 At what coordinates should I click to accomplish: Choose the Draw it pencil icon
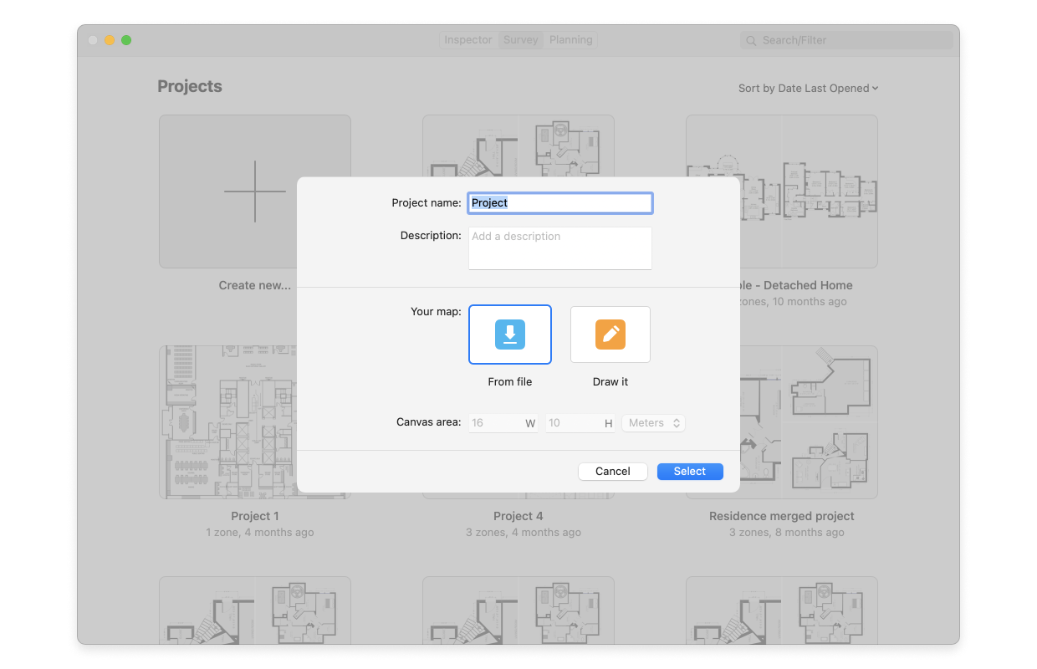(610, 334)
